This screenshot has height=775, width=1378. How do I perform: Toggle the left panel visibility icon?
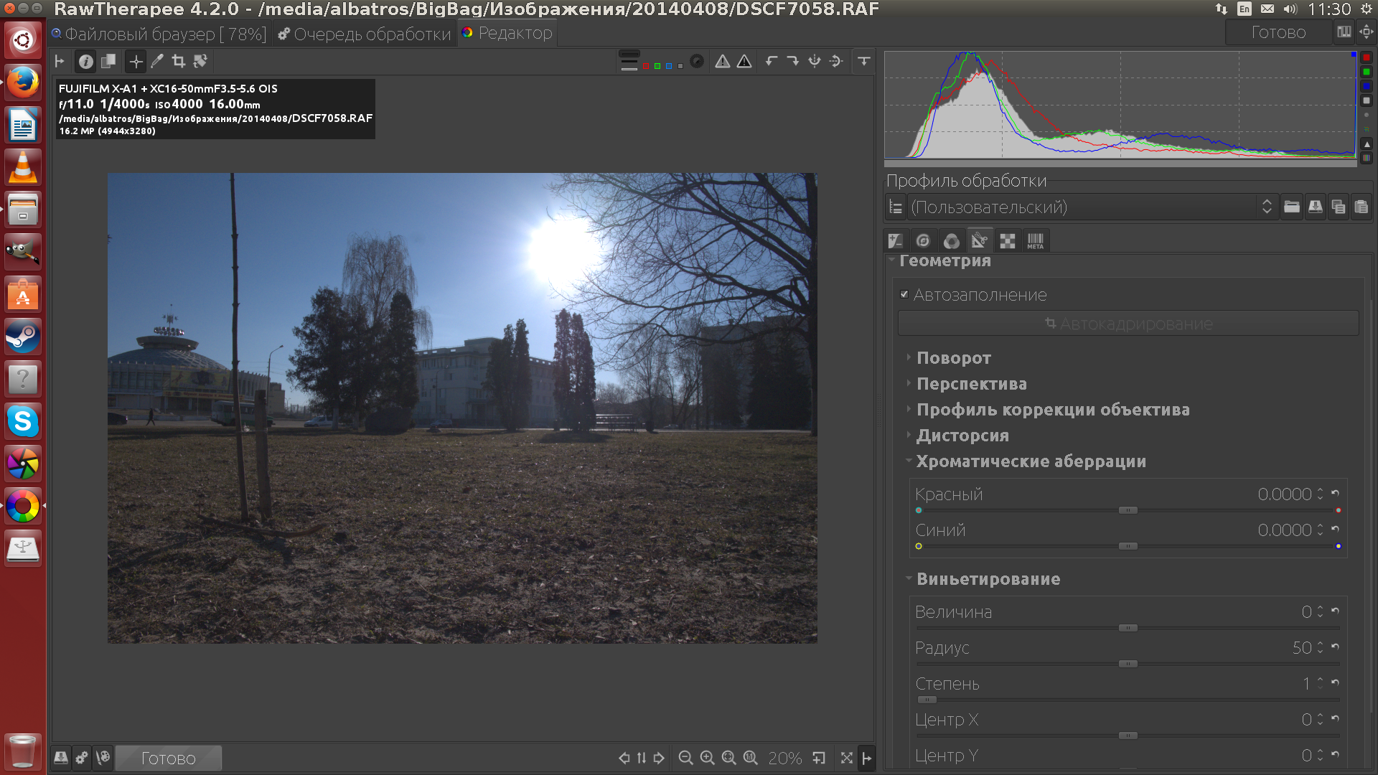60,62
